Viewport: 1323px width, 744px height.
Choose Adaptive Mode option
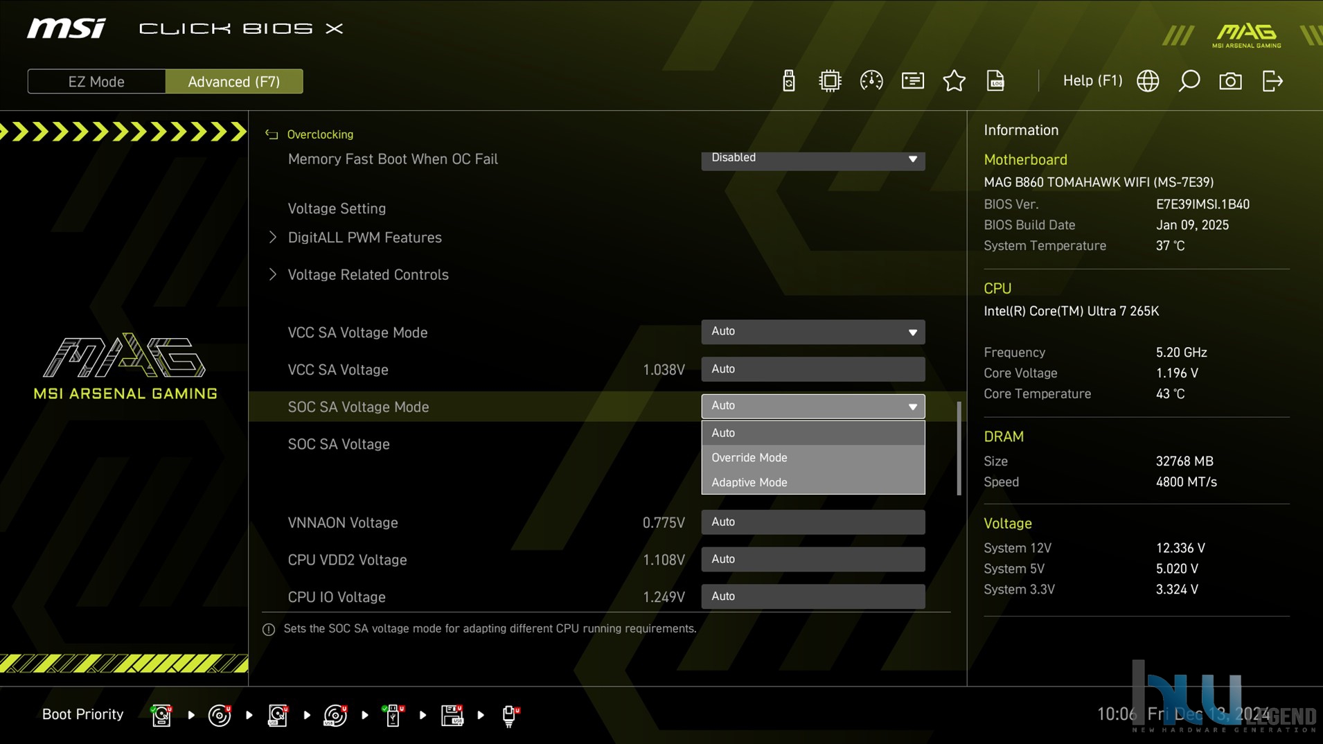(813, 482)
